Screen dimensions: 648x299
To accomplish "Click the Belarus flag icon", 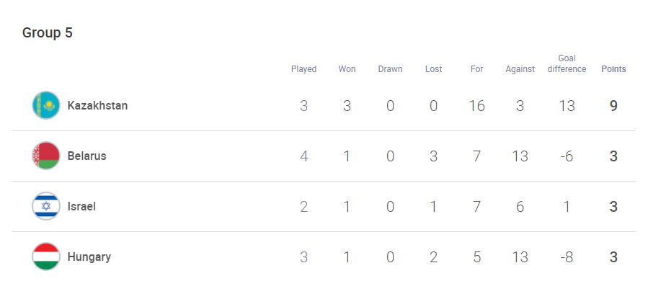I will click(x=46, y=156).
